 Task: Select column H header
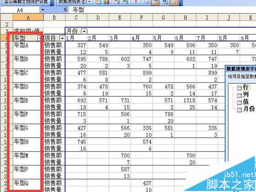click(185, 17)
